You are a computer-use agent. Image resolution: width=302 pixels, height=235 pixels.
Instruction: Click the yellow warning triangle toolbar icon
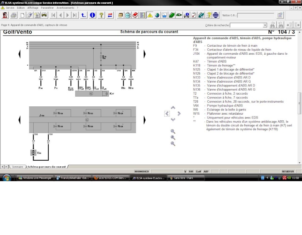pyautogui.click(x=150, y=15)
